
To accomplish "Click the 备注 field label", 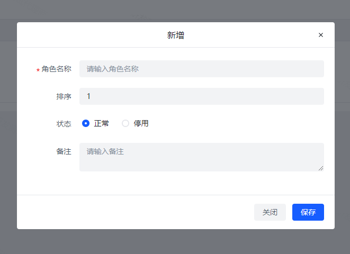I will click(x=64, y=151).
